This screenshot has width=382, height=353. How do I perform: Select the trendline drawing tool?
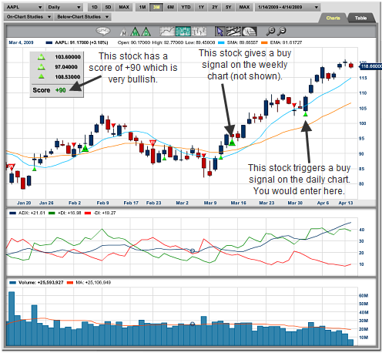(x=233, y=32)
